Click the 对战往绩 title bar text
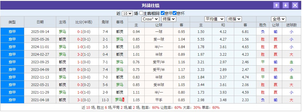The image size is (303, 112). (150, 5)
